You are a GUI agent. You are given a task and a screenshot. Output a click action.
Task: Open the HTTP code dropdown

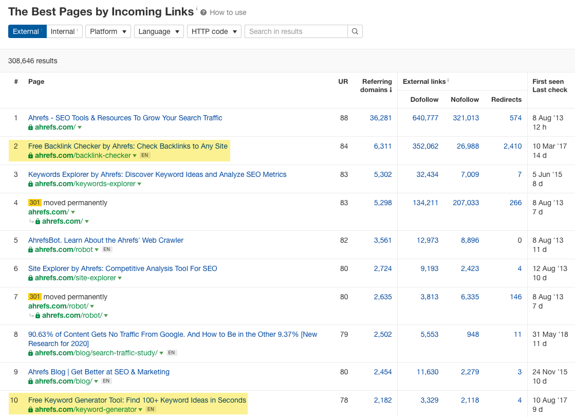[x=214, y=31]
